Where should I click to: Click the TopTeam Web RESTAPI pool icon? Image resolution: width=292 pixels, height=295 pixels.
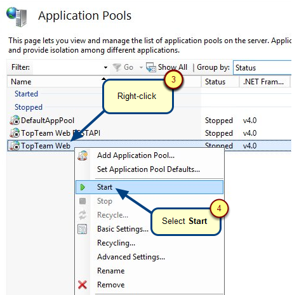pyautogui.click(x=15, y=133)
